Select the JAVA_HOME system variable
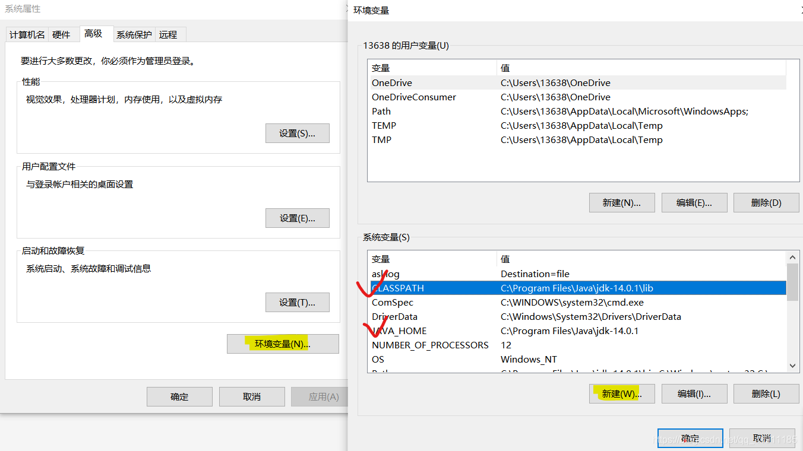This screenshot has height=451, width=803. tap(577, 331)
